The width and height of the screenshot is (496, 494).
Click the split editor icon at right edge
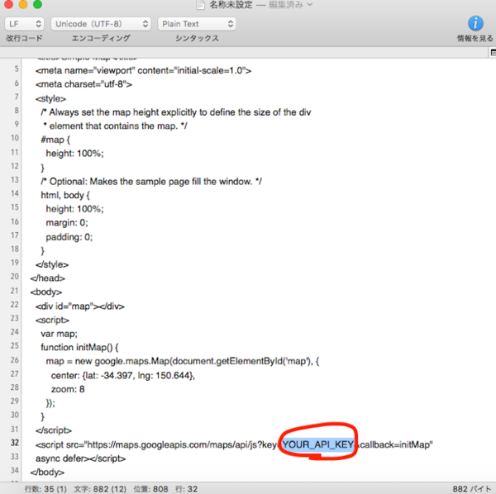[493, 53]
